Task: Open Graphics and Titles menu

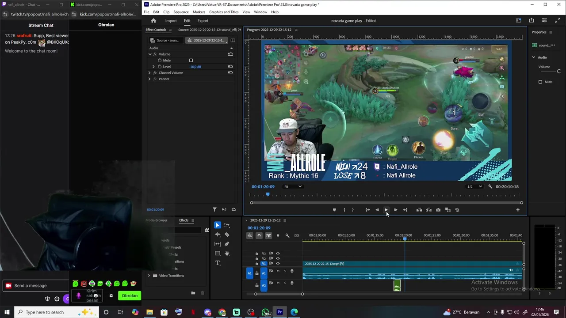Action: [x=224, y=12]
